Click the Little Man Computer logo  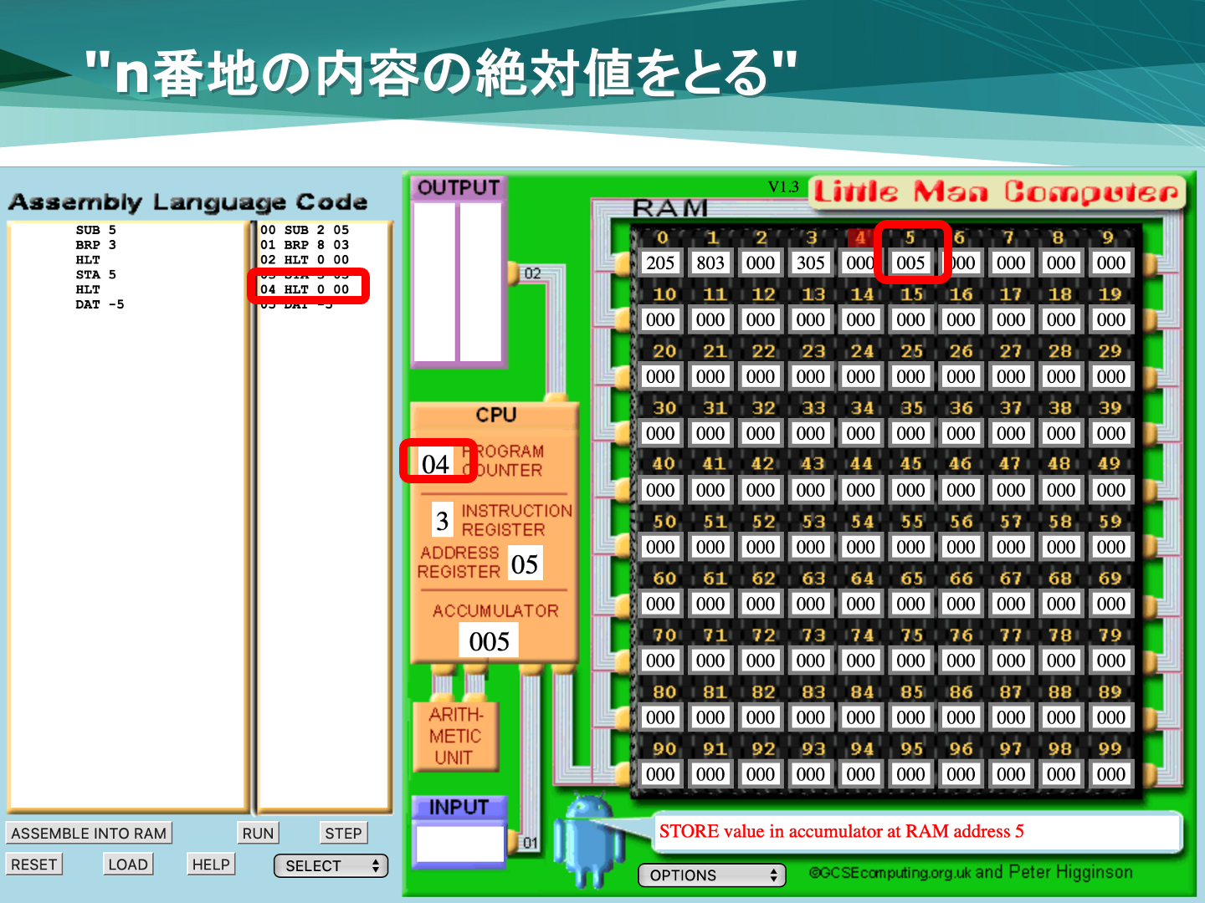click(997, 192)
